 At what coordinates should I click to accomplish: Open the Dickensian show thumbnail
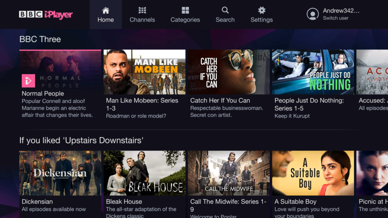click(60, 173)
